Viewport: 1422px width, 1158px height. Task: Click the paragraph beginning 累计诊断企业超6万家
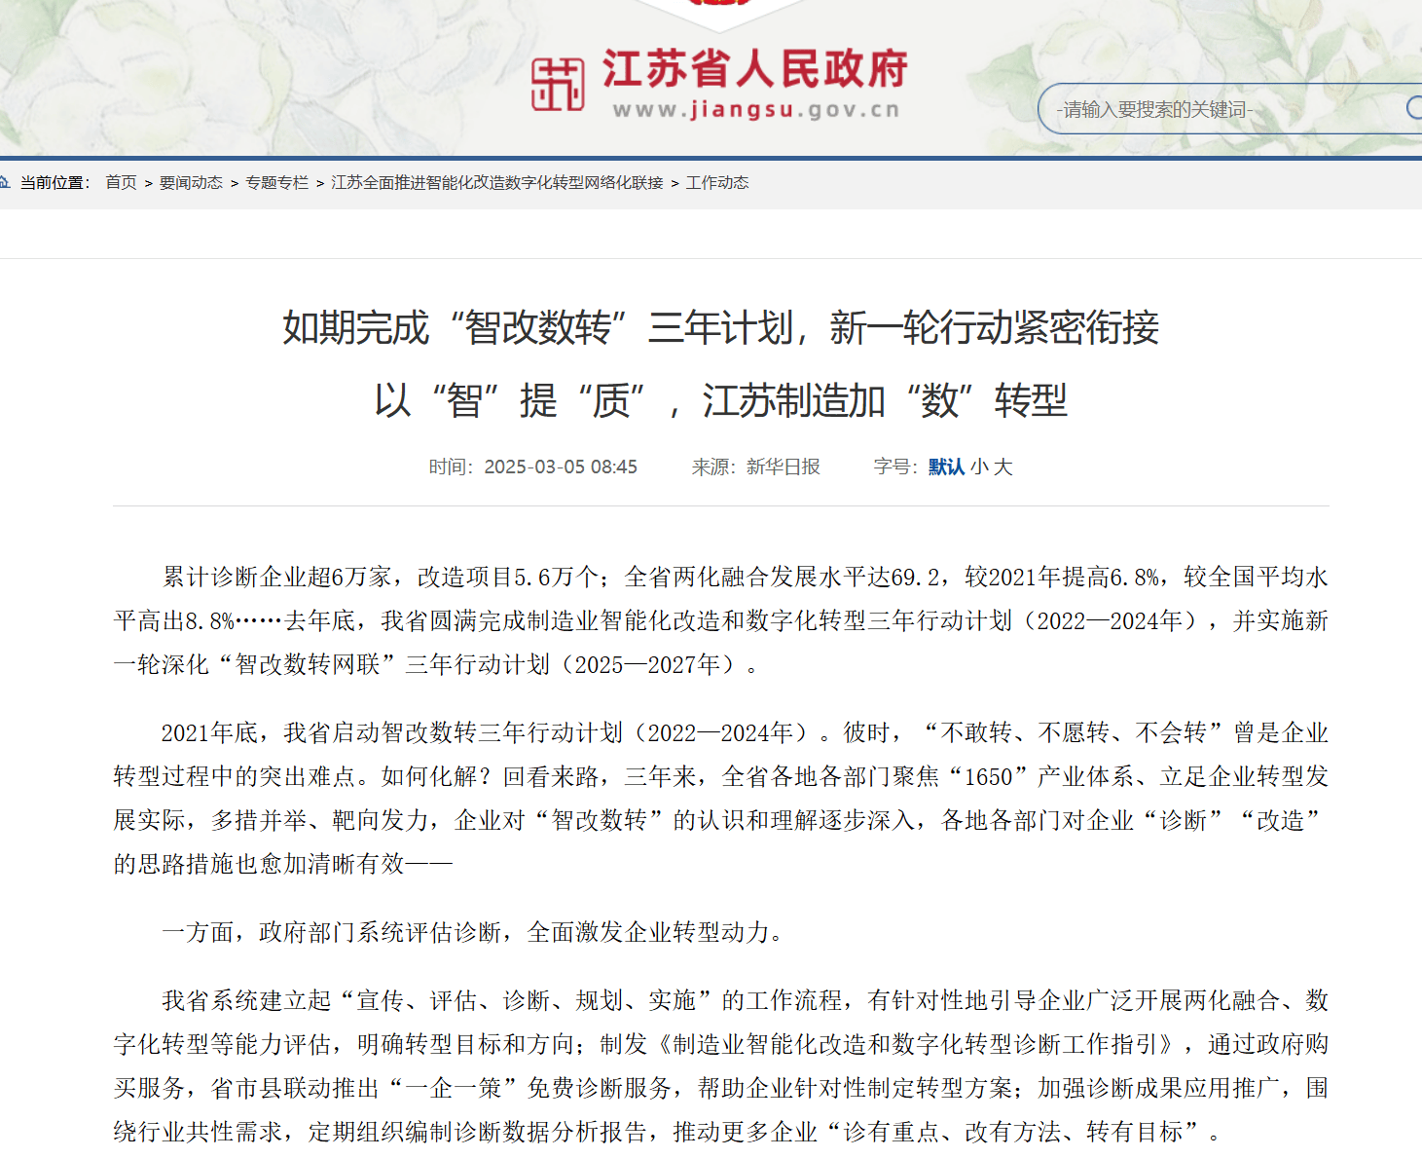(720, 620)
